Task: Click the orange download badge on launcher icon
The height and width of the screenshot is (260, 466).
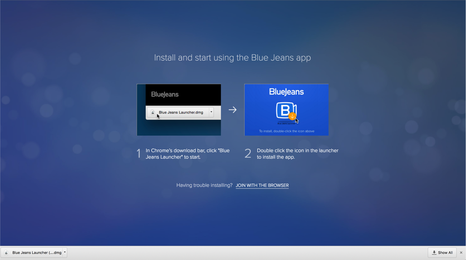Action: tap(292, 116)
